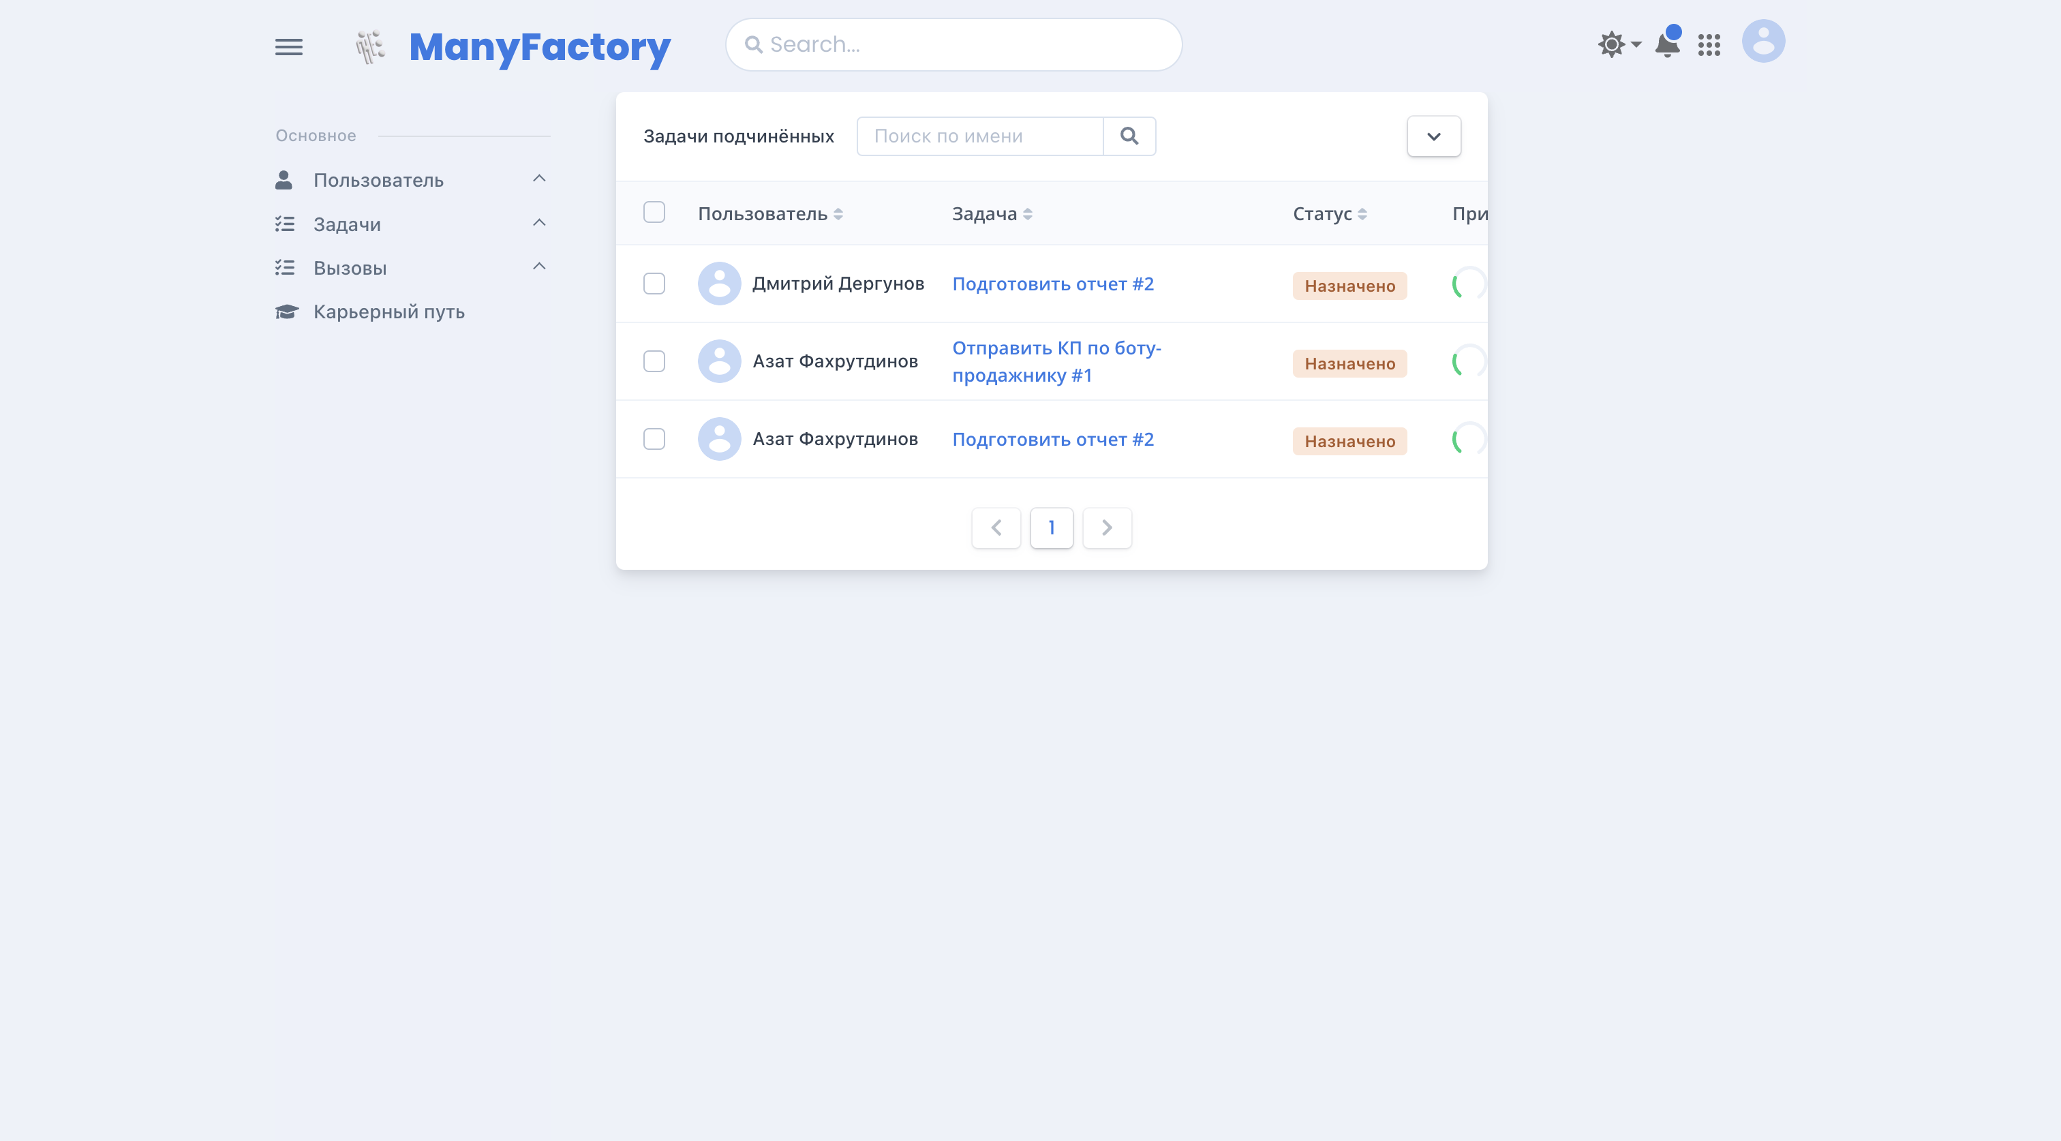Switch to page 1 in pagination

[x=1052, y=528]
